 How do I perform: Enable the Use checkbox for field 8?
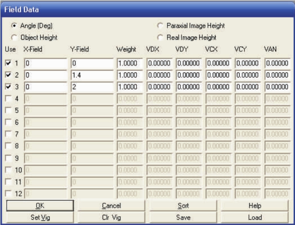8,146
